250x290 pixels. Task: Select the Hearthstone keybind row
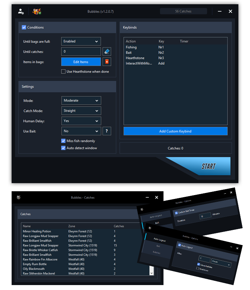[135, 58]
